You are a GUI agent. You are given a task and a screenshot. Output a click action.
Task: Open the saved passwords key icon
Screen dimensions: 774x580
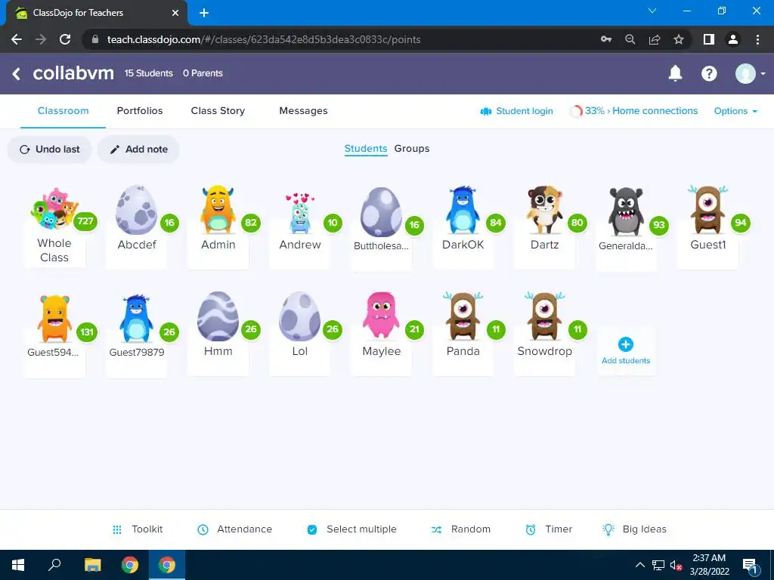tap(606, 39)
